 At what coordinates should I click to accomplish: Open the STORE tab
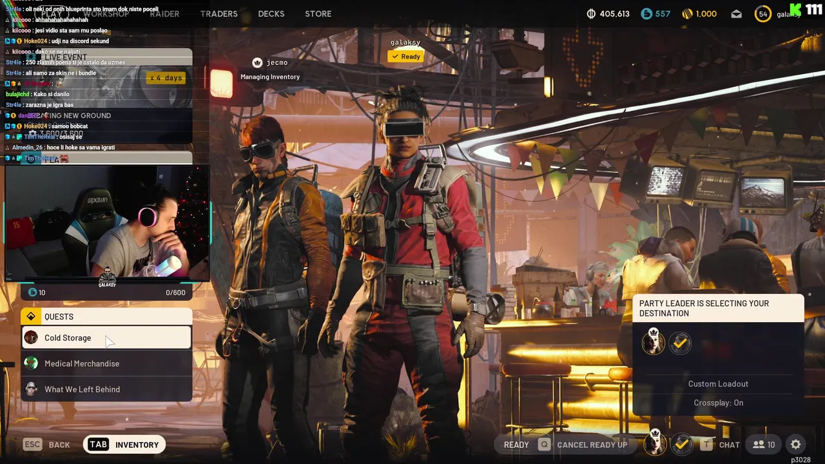(318, 14)
